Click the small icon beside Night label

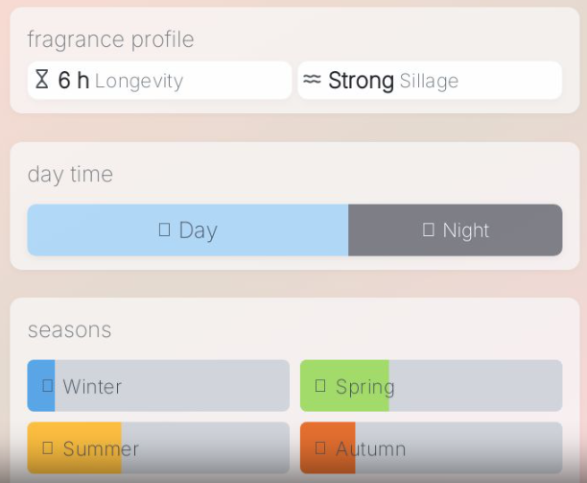point(429,229)
